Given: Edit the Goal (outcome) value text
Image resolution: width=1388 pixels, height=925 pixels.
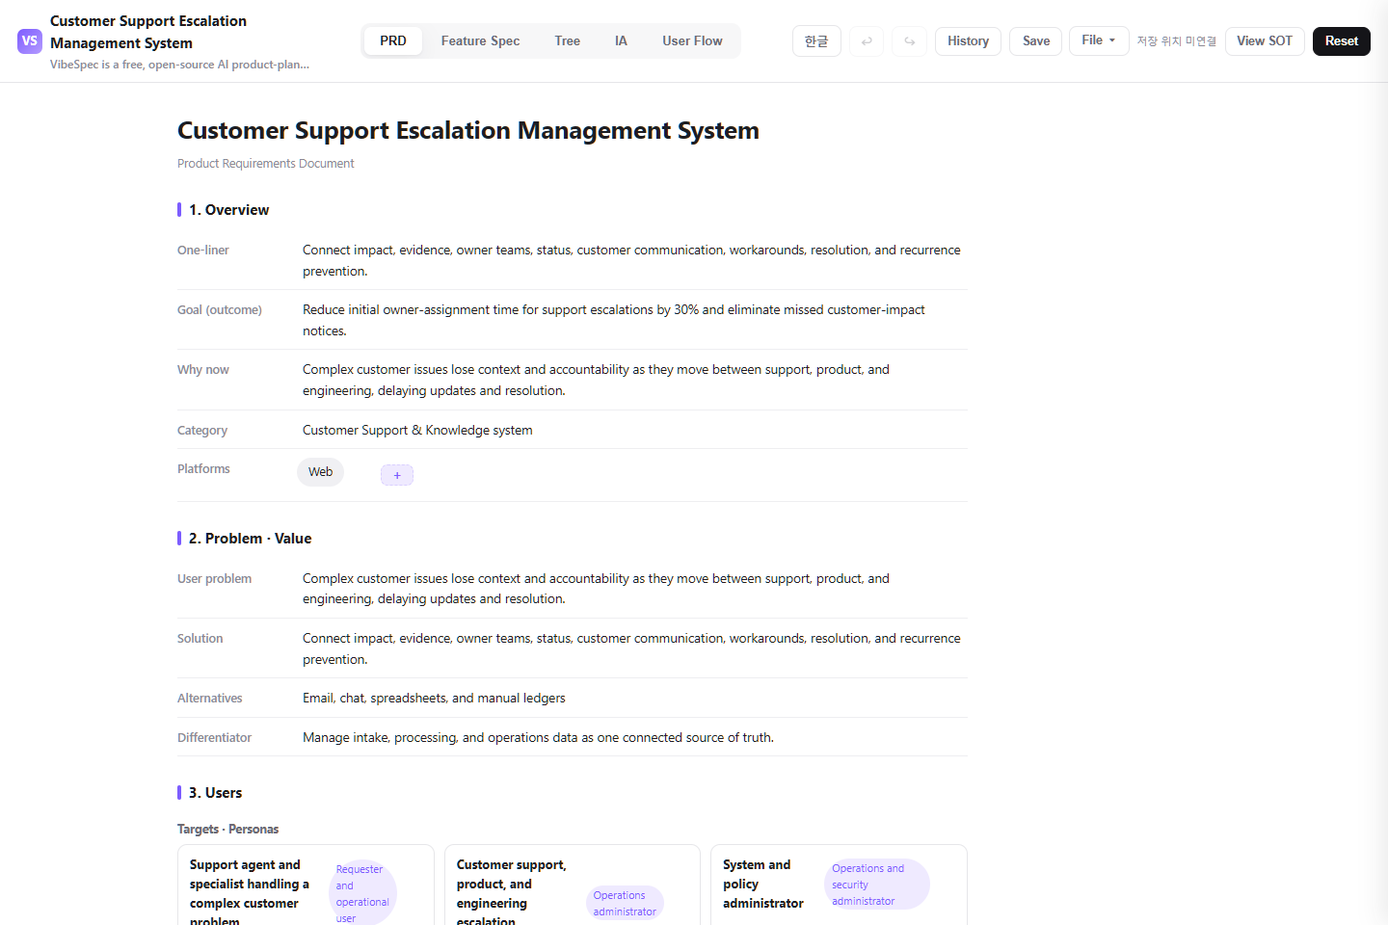Looking at the screenshot, I should (x=614, y=320).
